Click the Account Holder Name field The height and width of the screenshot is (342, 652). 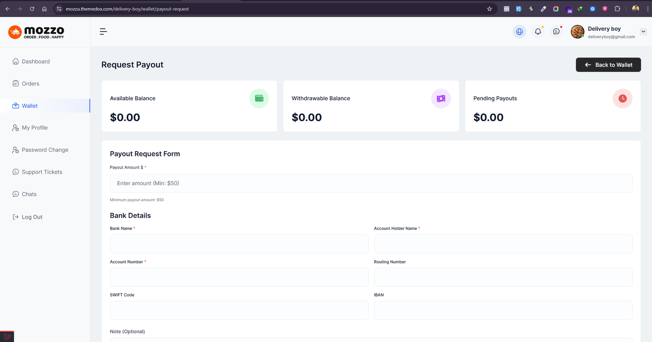(x=503, y=244)
